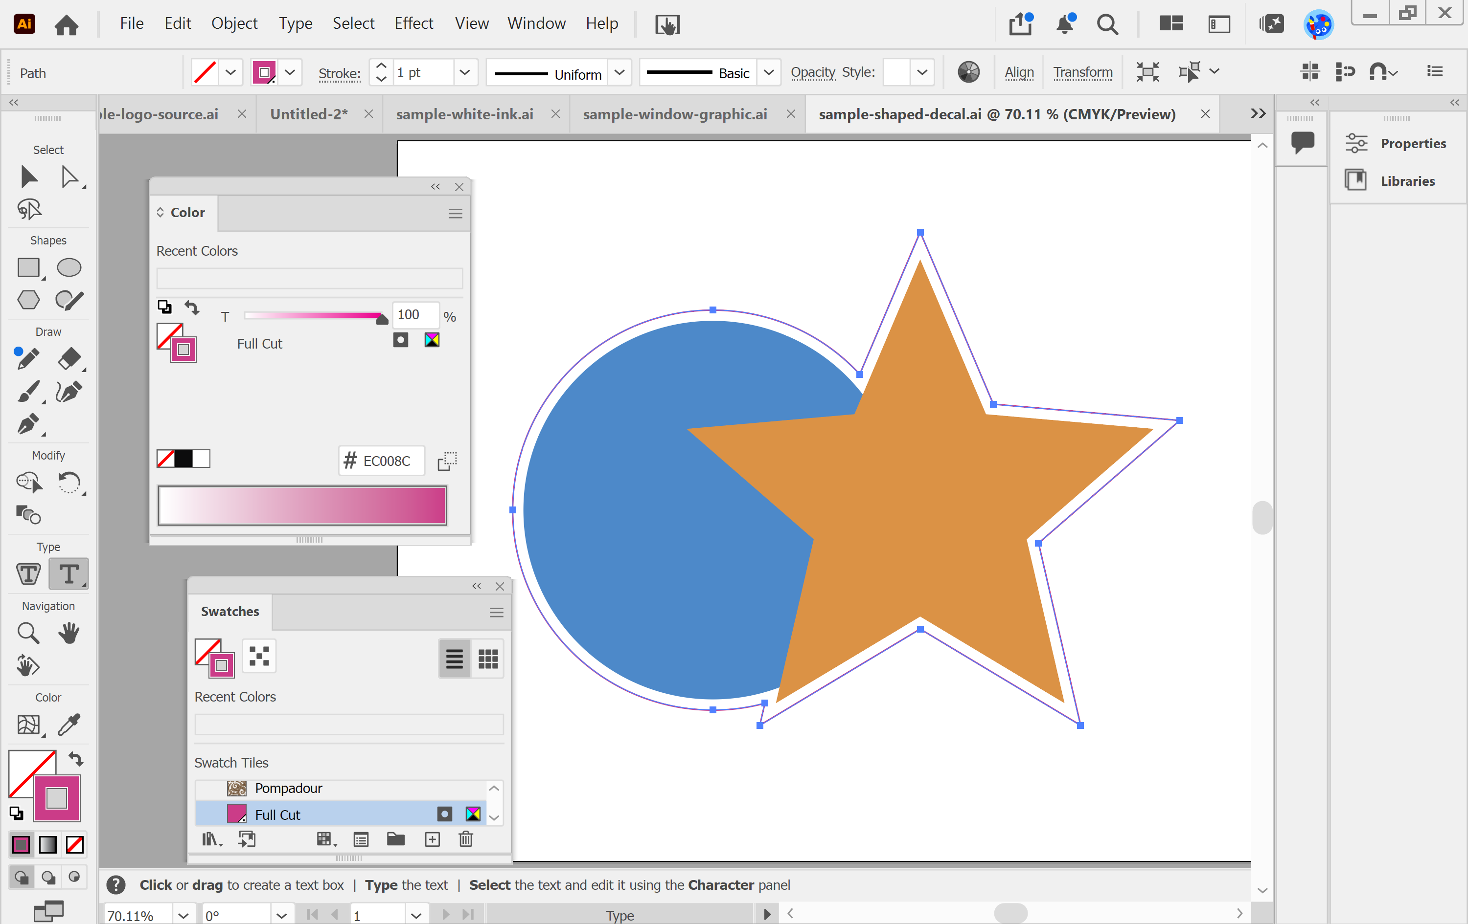Switch to sample-white-ink.ai tab
This screenshot has height=924, width=1468.
pos(464,114)
